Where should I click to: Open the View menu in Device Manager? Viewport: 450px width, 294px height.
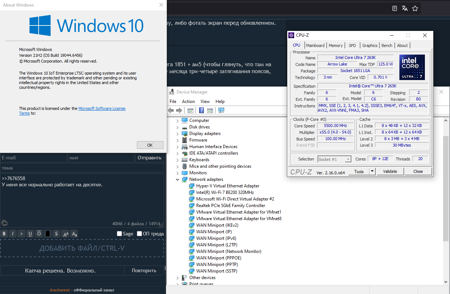(205, 102)
